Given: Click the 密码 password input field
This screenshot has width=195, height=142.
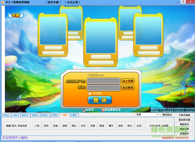Looking at the screenshot, I should pyautogui.click(x=103, y=88).
